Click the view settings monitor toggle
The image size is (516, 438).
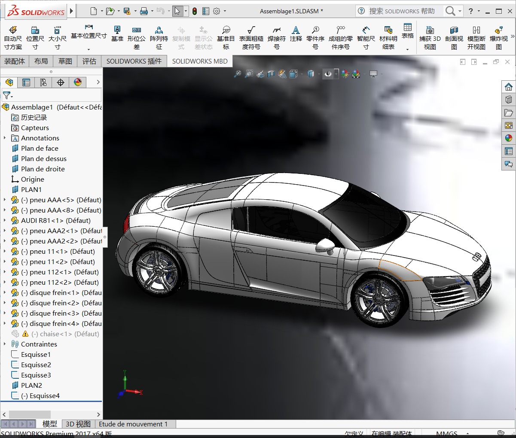pyautogui.click(x=374, y=74)
